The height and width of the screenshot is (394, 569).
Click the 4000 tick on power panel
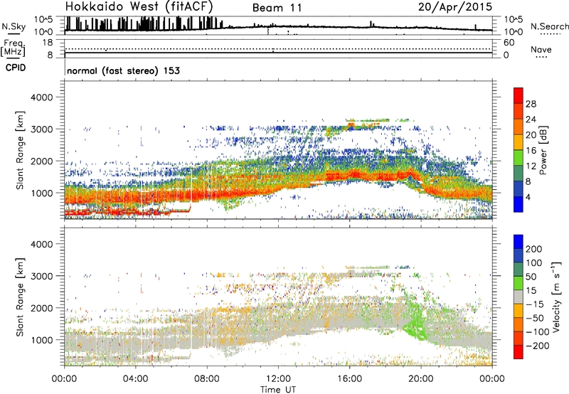pyautogui.click(x=42, y=97)
